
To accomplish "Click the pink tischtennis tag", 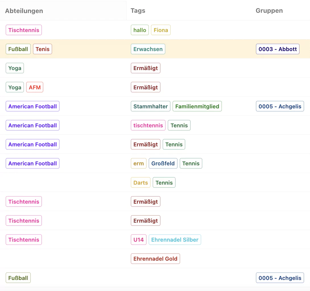I will (x=148, y=125).
